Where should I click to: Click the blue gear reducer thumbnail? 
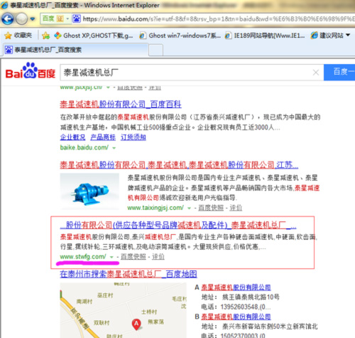coord(89,191)
